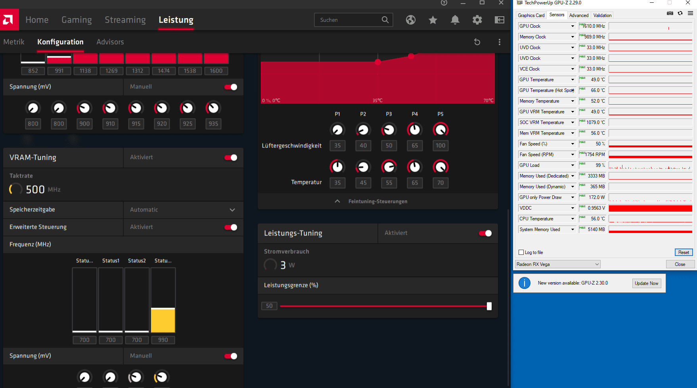Open GPU Clock sensor dropdown

click(x=573, y=26)
